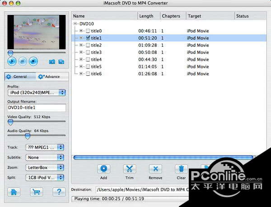Switch to the Advance tab
The height and width of the screenshot is (207, 271).
[52, 77]
